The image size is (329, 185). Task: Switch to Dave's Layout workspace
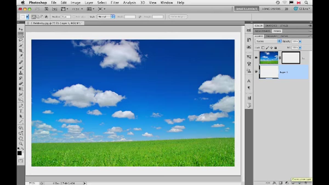[247, 9]
